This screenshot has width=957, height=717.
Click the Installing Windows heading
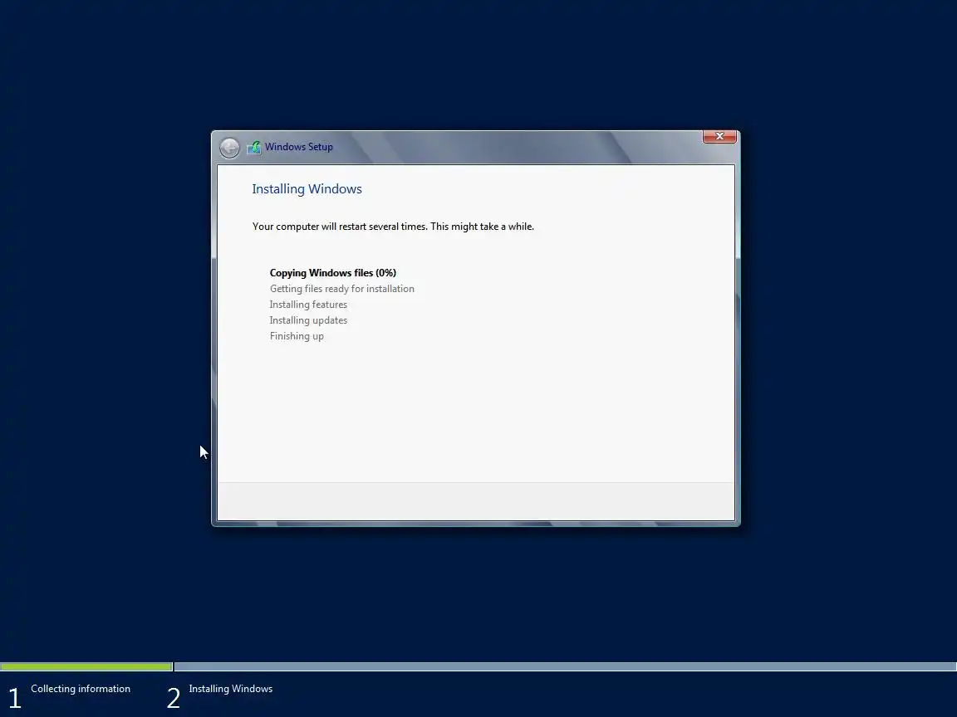307,189
